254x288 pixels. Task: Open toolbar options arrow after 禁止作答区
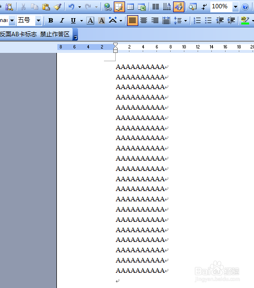pos(76,34)
